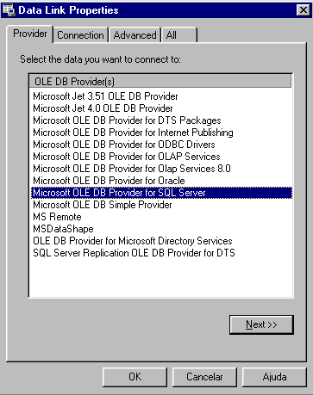
Task: Select Microsoft Jet 3.51 OLE DB Provider
Action: (x=105, y=96)
